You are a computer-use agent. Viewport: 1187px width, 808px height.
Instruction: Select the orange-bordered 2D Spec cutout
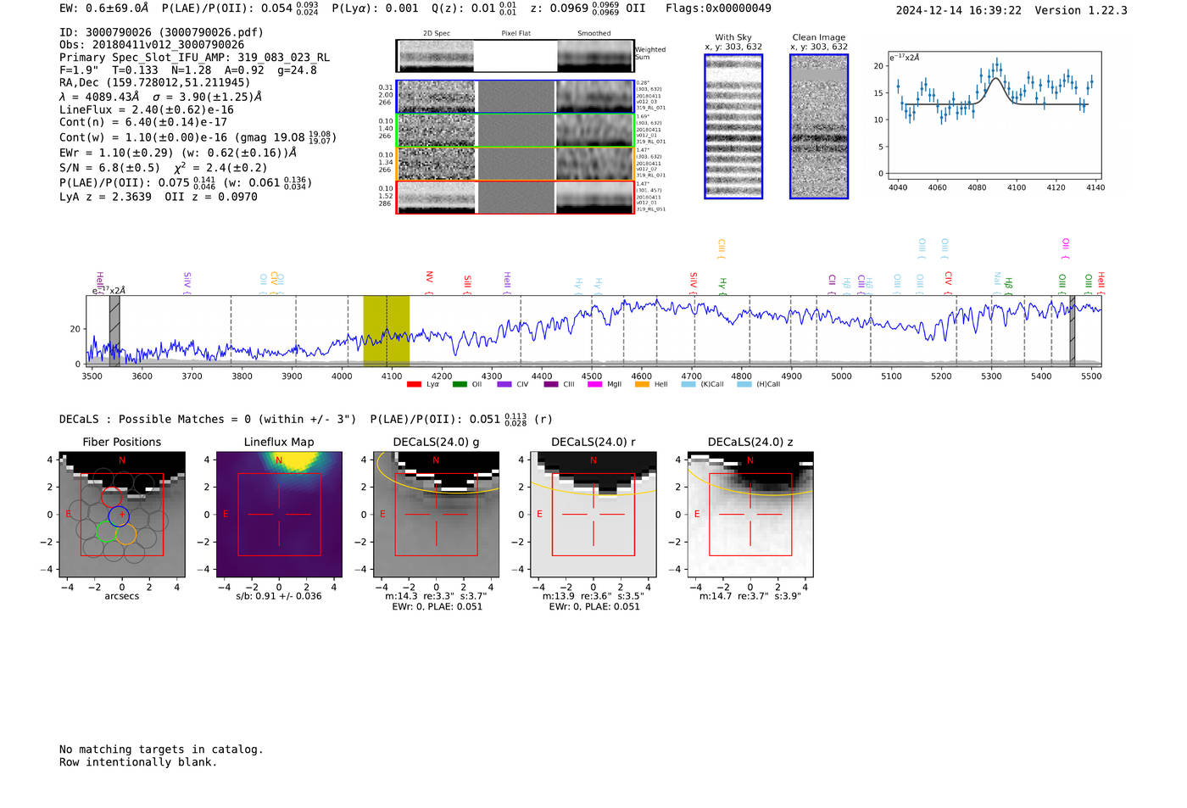tap(436, 164)
